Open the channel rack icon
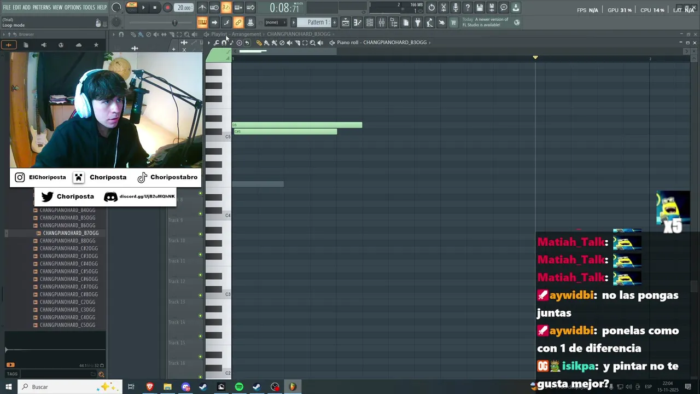This screenshot has height=394, width=700. tap(369, 22)
